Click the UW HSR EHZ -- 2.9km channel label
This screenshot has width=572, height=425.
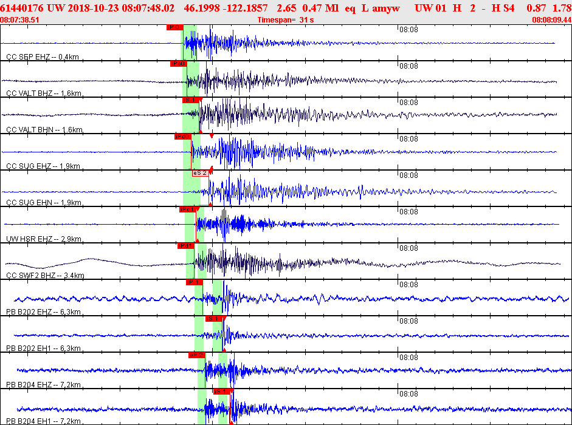pos(44,239)
